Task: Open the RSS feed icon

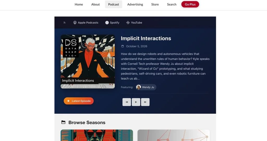Action: point(64,23)
